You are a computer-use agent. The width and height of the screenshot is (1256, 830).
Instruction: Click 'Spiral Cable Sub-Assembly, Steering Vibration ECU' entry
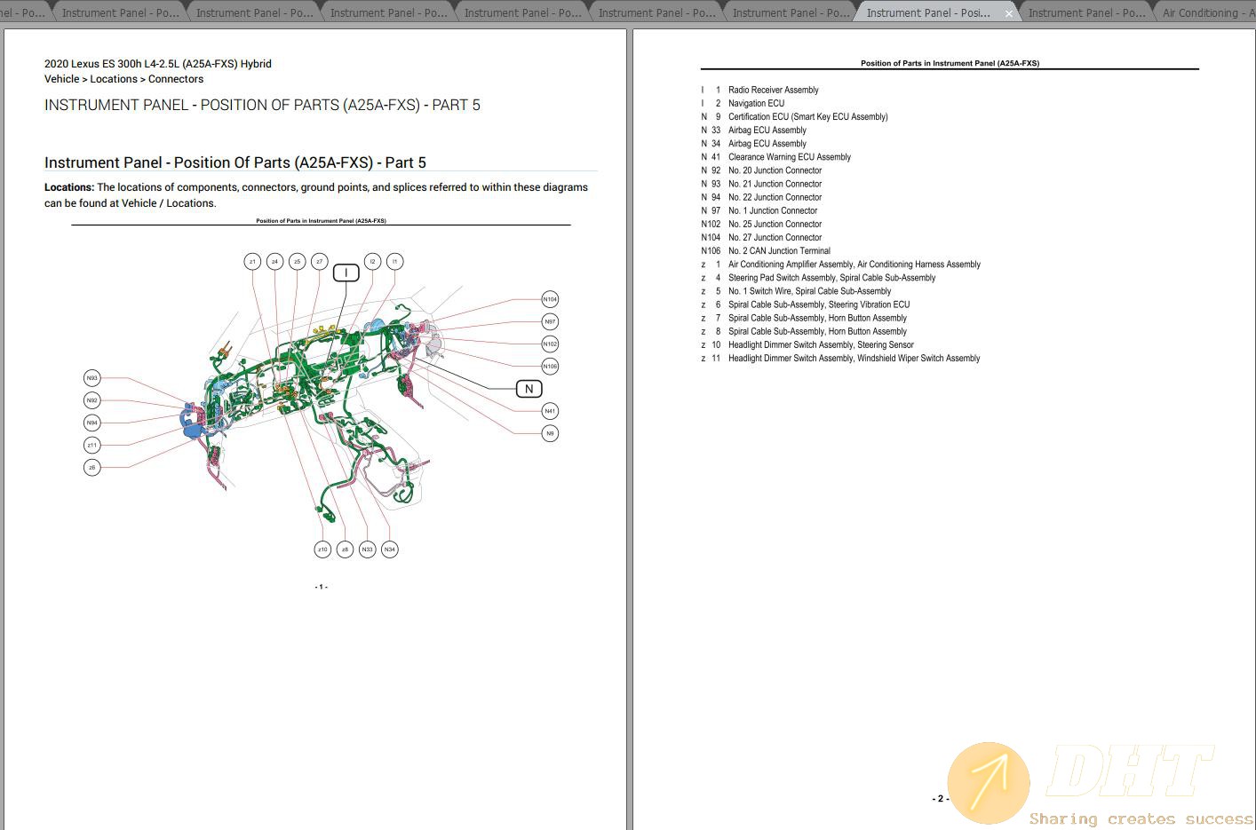[x=819, y=304]
